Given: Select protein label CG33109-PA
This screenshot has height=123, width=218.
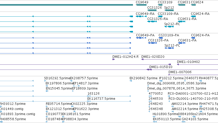Looking at the screenshot, I should coord(169,35).
